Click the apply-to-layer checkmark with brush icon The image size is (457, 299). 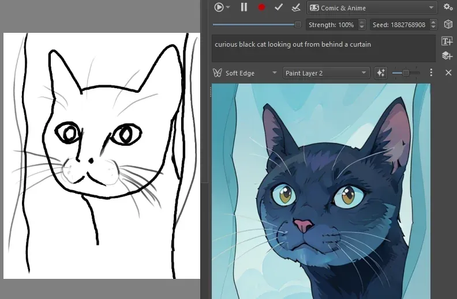296,7
